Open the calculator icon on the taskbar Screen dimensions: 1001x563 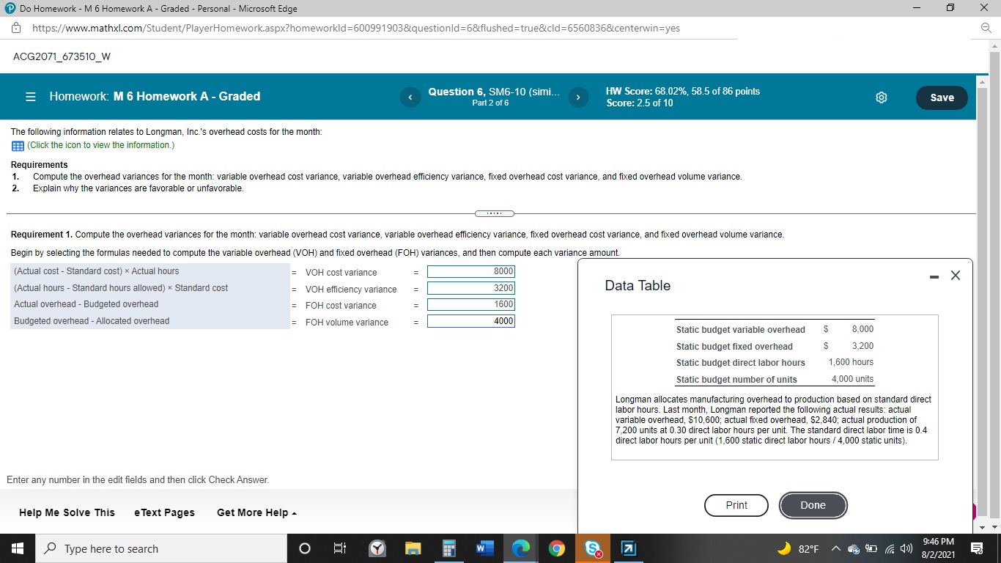(448, 548)
